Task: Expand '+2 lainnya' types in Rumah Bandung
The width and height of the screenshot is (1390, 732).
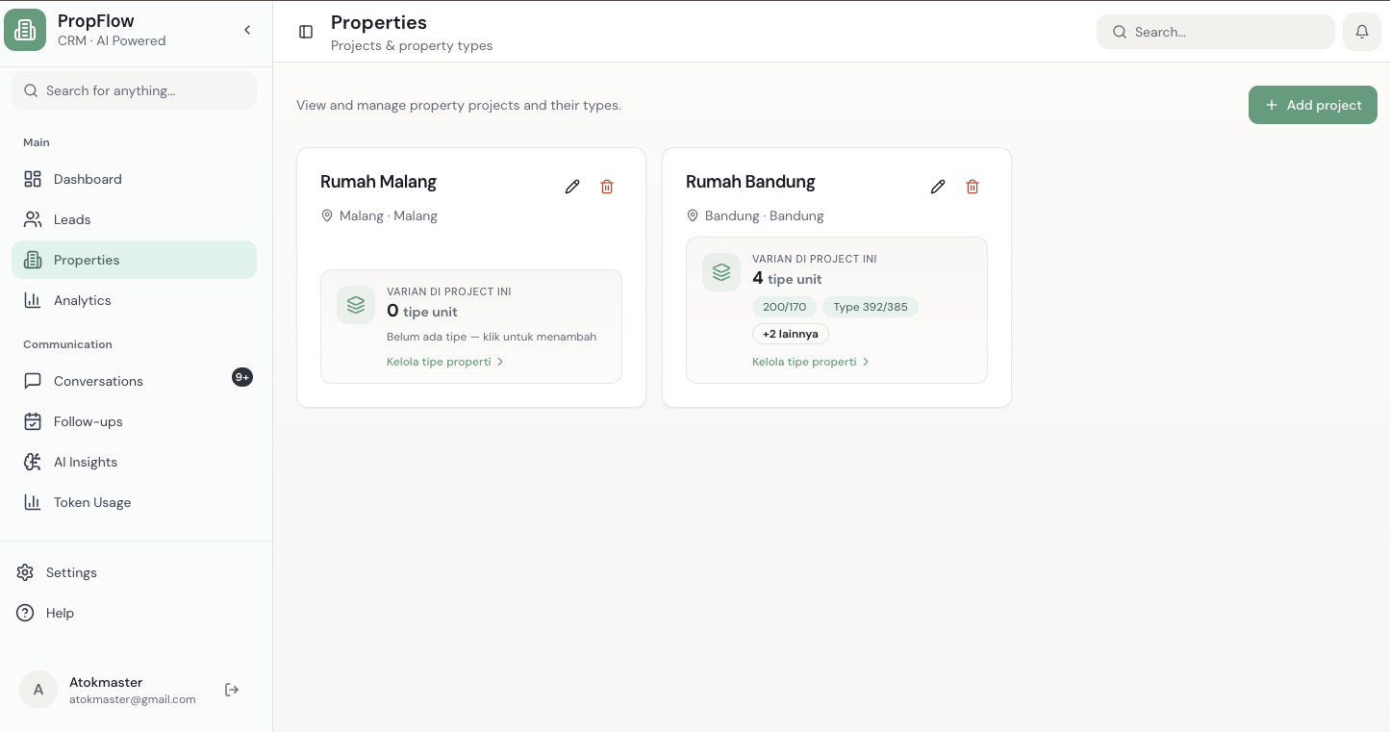Action: [791, 334]
